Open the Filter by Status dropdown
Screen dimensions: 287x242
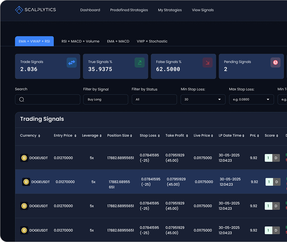[x=154, y=100]
